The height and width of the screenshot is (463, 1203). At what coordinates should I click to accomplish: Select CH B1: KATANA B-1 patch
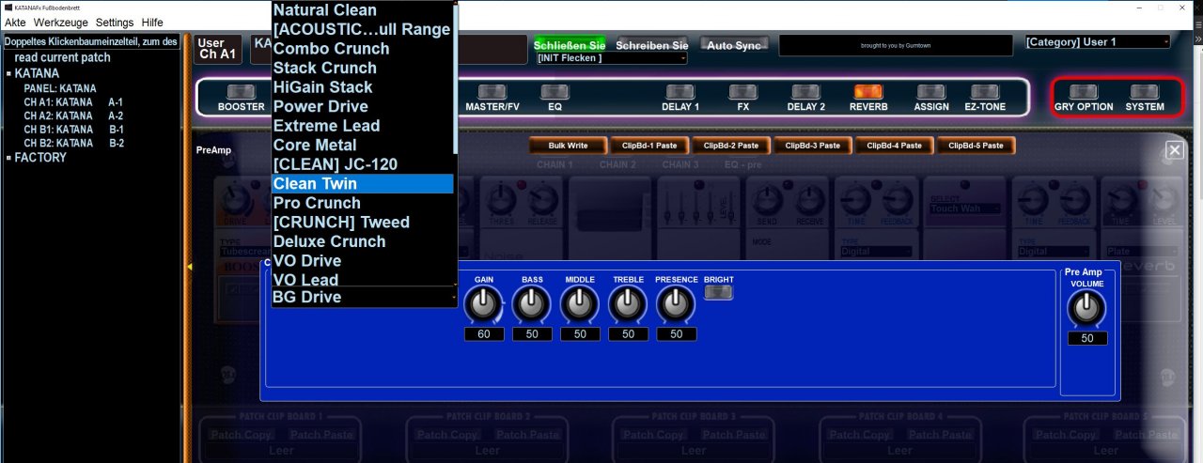[x=73, y=130]
